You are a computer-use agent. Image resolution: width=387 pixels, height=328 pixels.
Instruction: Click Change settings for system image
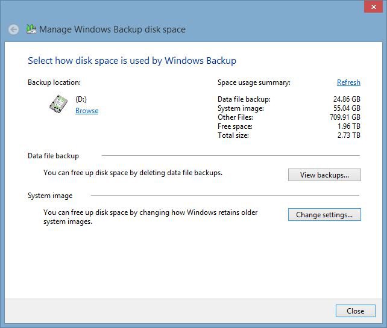[x=324, y=215]
